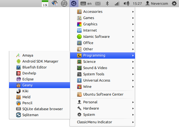Expand the Hardware submenu arrow
The height and width of the screenshot is (128, 179).
tap(133, 109)
